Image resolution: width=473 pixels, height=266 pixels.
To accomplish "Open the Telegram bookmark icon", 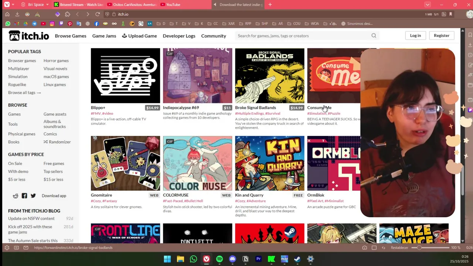I will 34,24.
